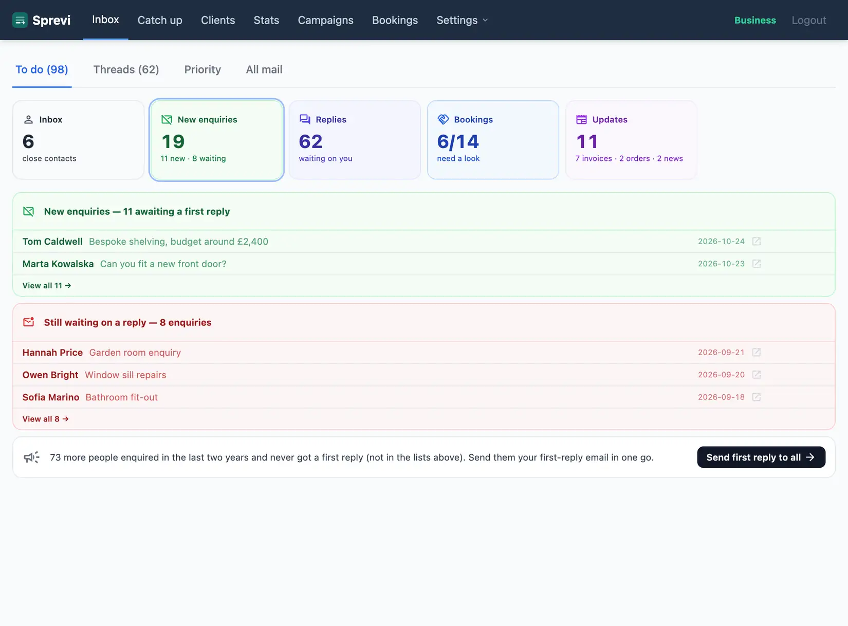
Task: Open Marta Kowalska front door enquiry
Action: [424, 264]
